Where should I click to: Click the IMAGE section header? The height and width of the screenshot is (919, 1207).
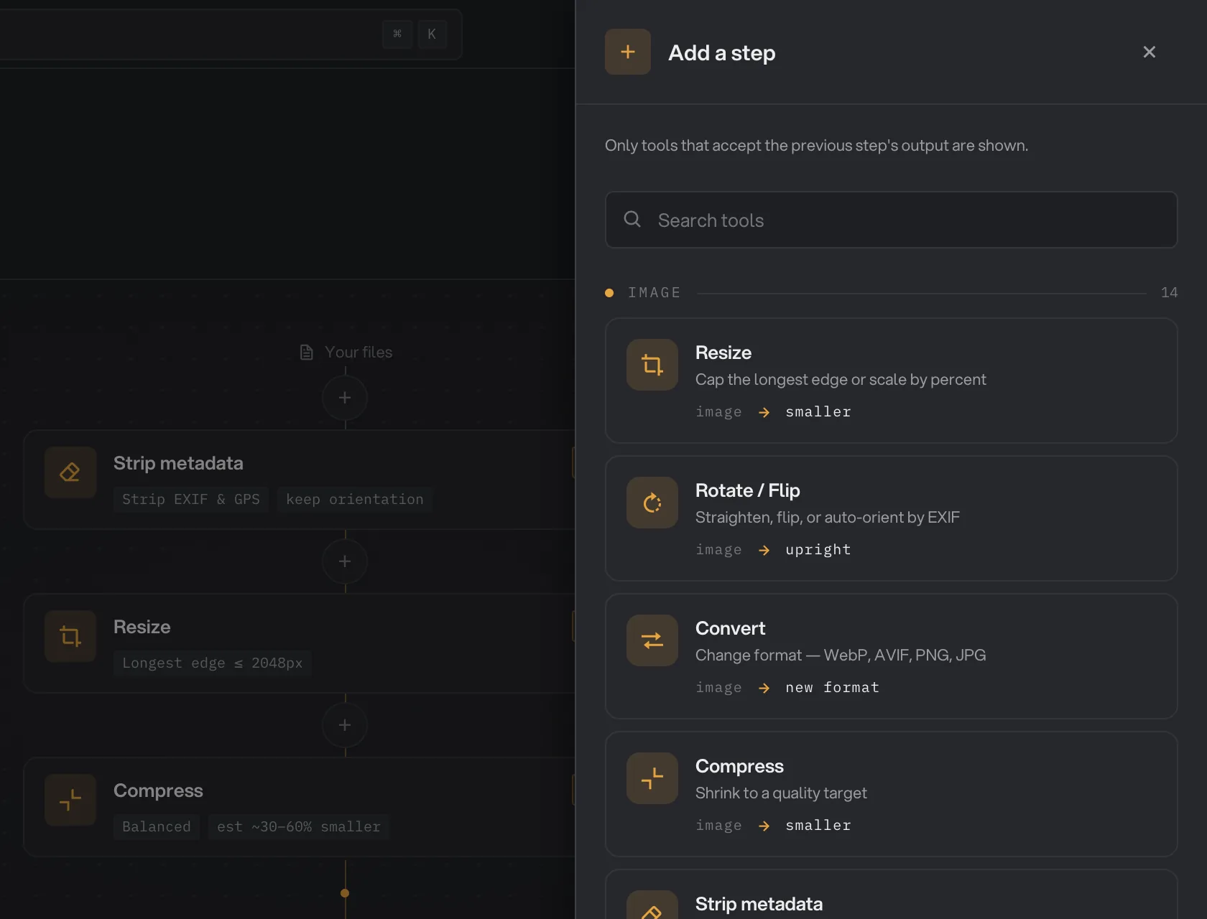coord(654,292)
